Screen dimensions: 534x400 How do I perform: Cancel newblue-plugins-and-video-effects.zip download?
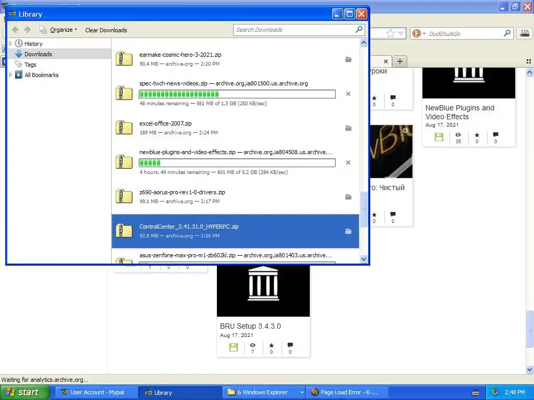[348, 162]
